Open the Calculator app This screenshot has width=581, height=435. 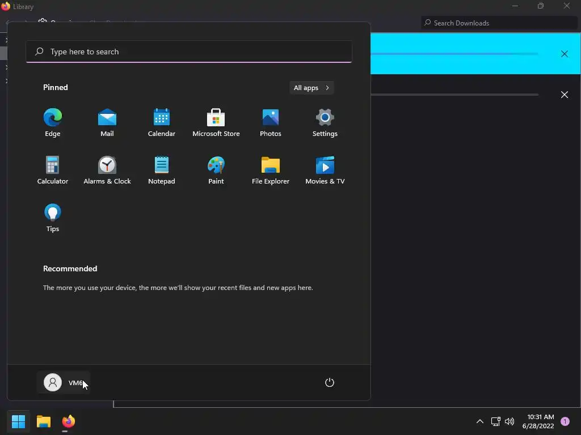tap(53, 170)
